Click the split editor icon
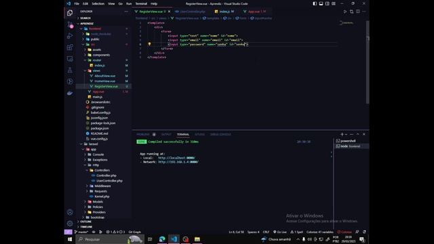Viewport: 434px width, 244px height. 358,12
